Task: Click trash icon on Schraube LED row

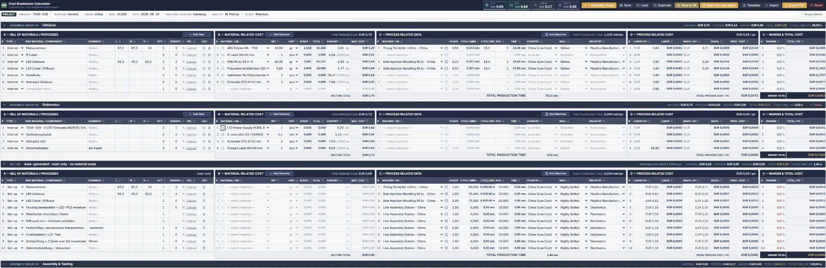Action: tap(210, 142)
